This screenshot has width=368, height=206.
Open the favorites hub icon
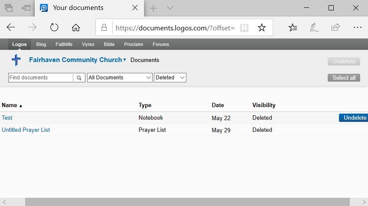click(293, 28)
